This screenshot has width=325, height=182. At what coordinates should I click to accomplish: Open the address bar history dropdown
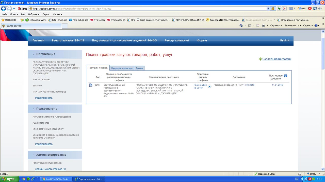[268, 9]
